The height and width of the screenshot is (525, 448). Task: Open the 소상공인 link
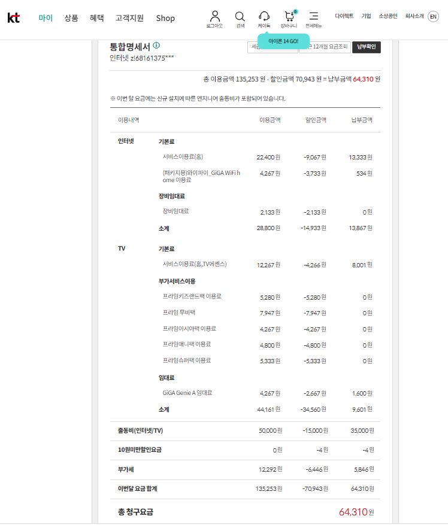(388, 16)
